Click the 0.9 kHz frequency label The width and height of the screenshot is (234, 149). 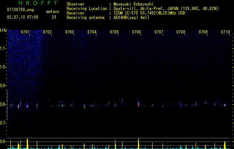3,86
